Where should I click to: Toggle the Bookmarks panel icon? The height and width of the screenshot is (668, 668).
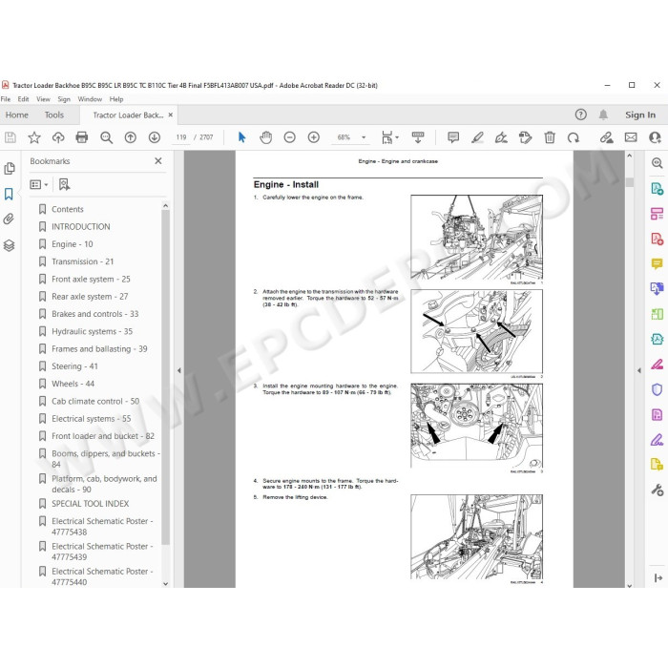[x=9, y=194]
